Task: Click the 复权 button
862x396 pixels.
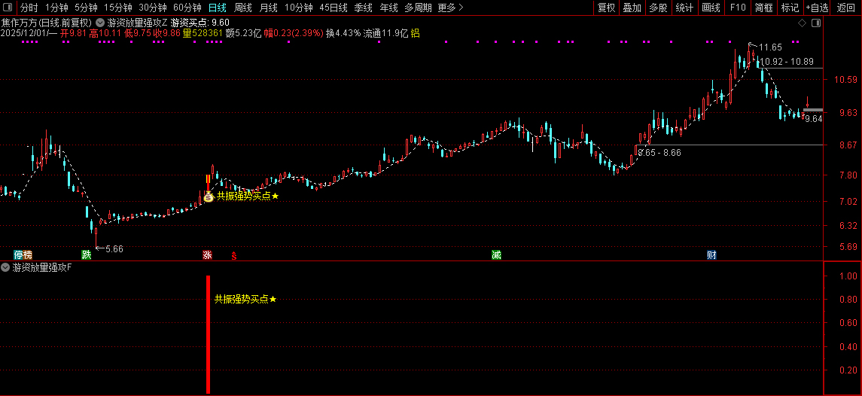Action: tap(606, 8)
